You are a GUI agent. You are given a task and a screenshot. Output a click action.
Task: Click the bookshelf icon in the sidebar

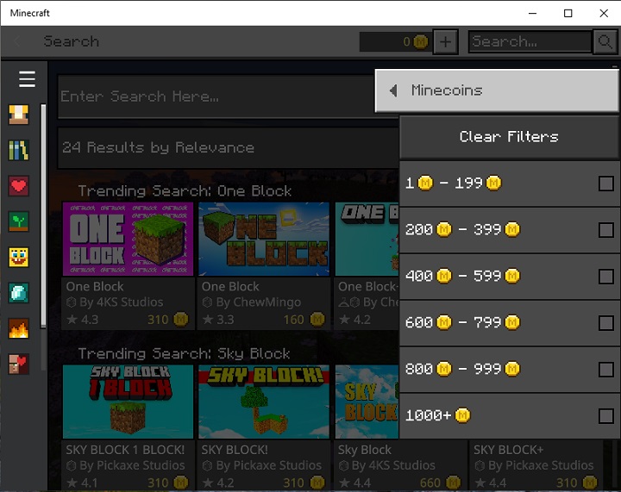point(19,150)
